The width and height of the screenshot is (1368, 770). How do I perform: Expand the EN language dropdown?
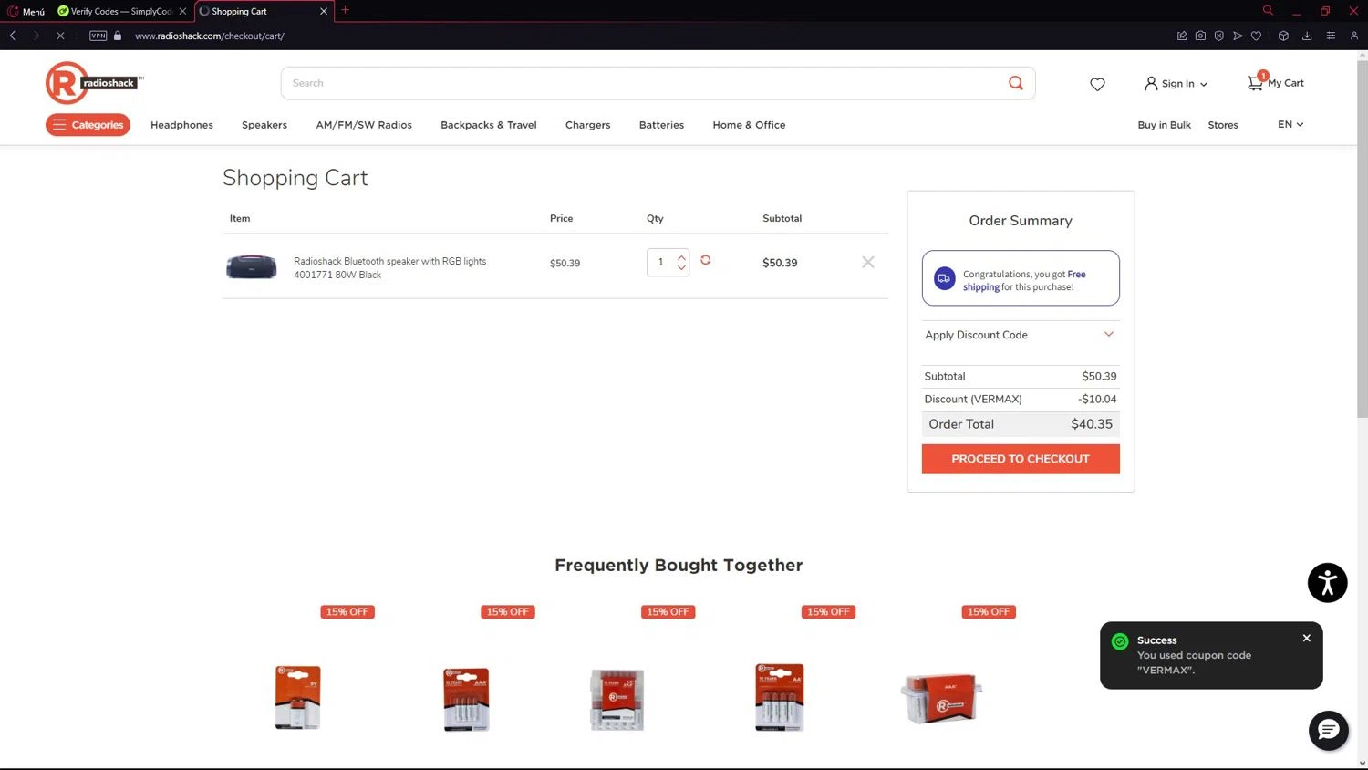[1290, 124]
